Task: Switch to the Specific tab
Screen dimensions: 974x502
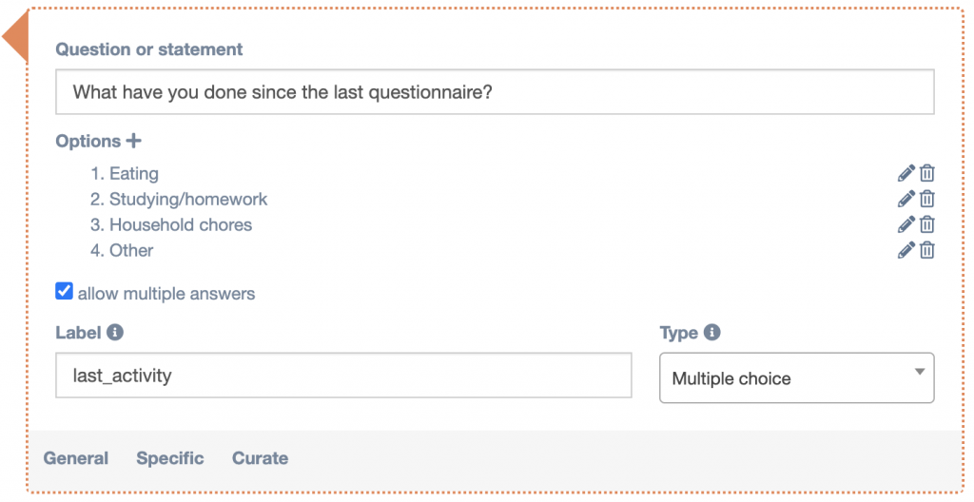Action: 170,458
